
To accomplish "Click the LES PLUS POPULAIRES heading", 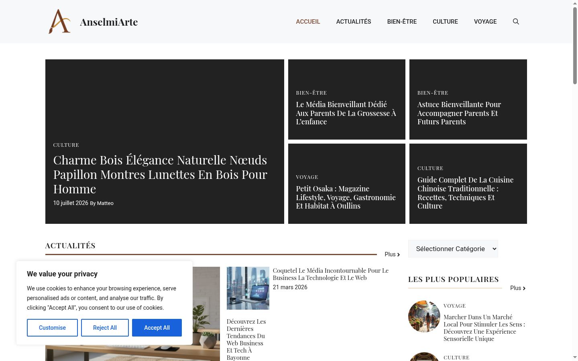I will [x=454, y=279].
